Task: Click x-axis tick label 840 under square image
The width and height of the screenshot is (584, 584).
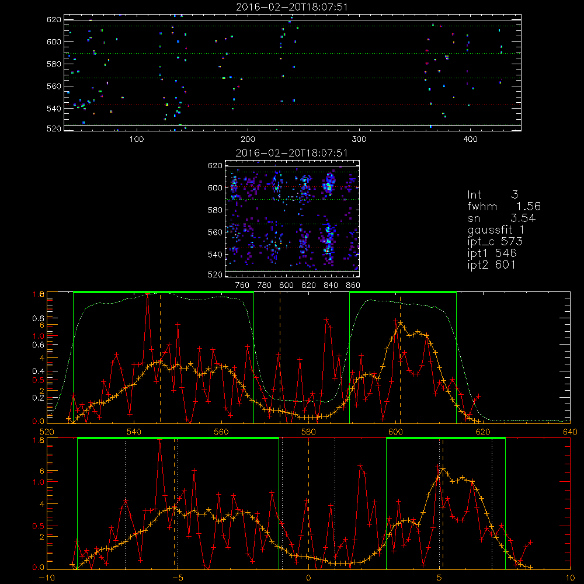Action: pos(331,286)
